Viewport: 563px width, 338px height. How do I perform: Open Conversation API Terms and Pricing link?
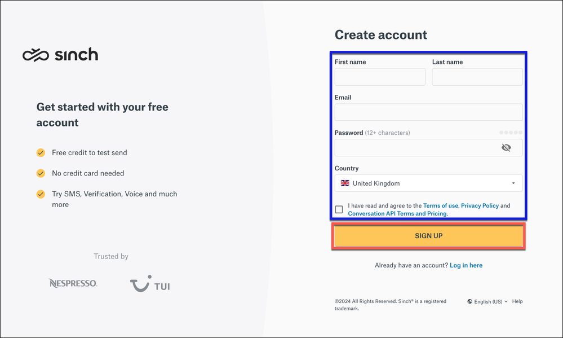(397, 214)
